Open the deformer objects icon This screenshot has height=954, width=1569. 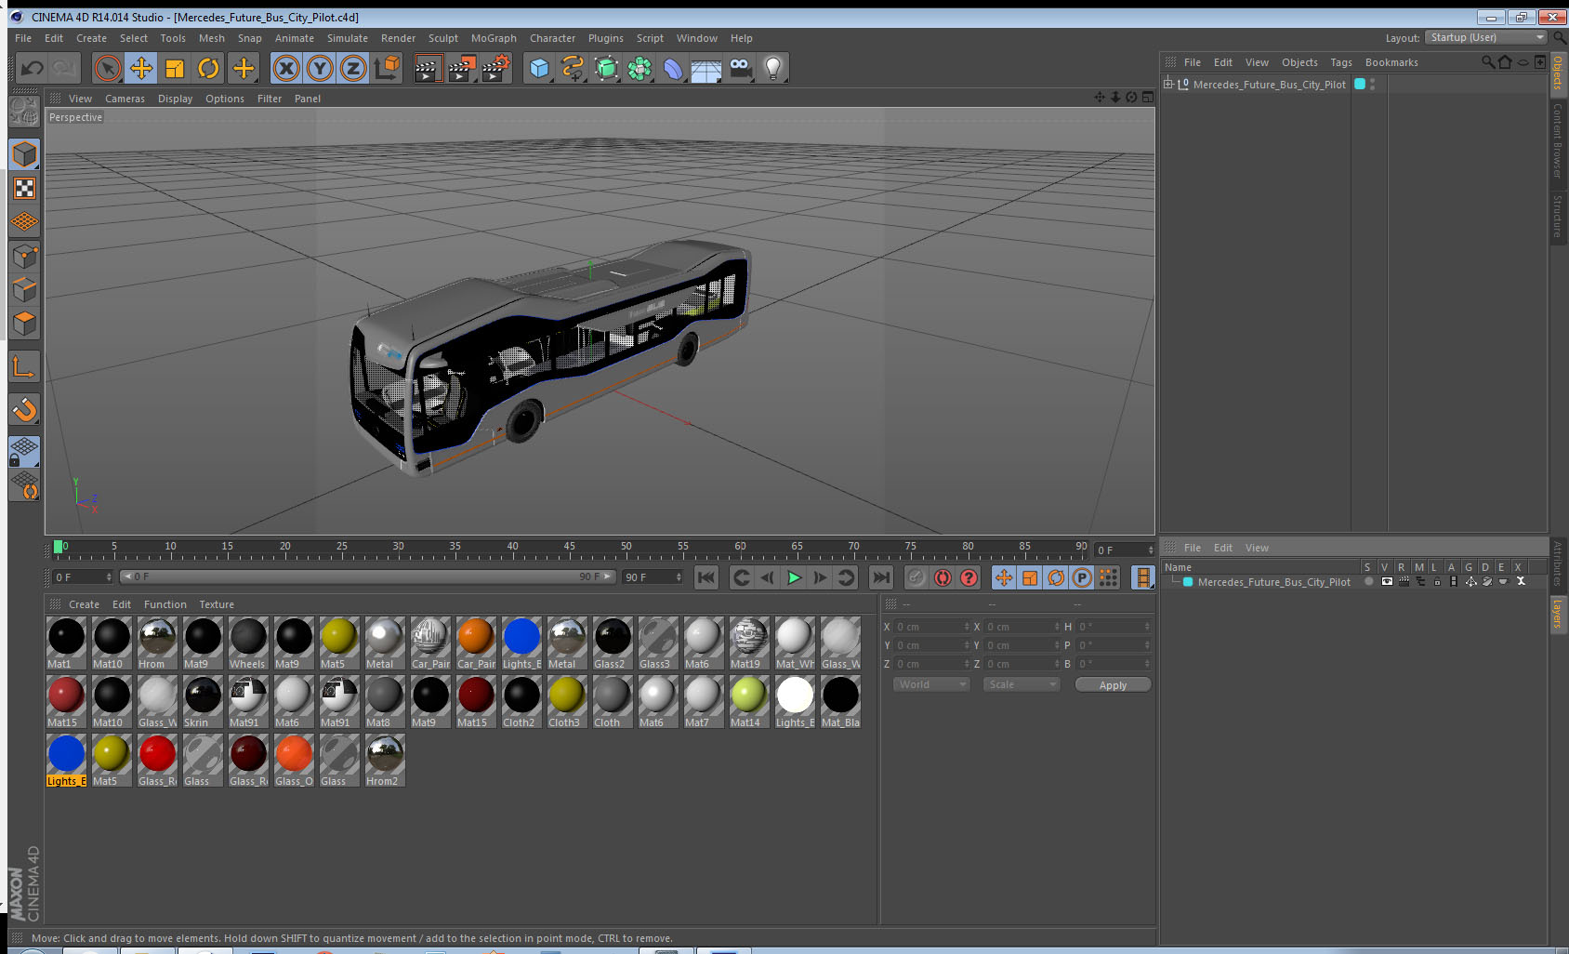click(673, 68)
